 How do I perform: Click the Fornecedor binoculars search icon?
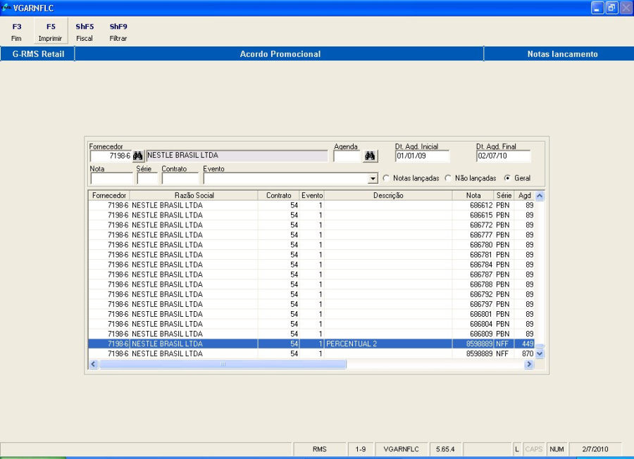(x=138, y=156)
